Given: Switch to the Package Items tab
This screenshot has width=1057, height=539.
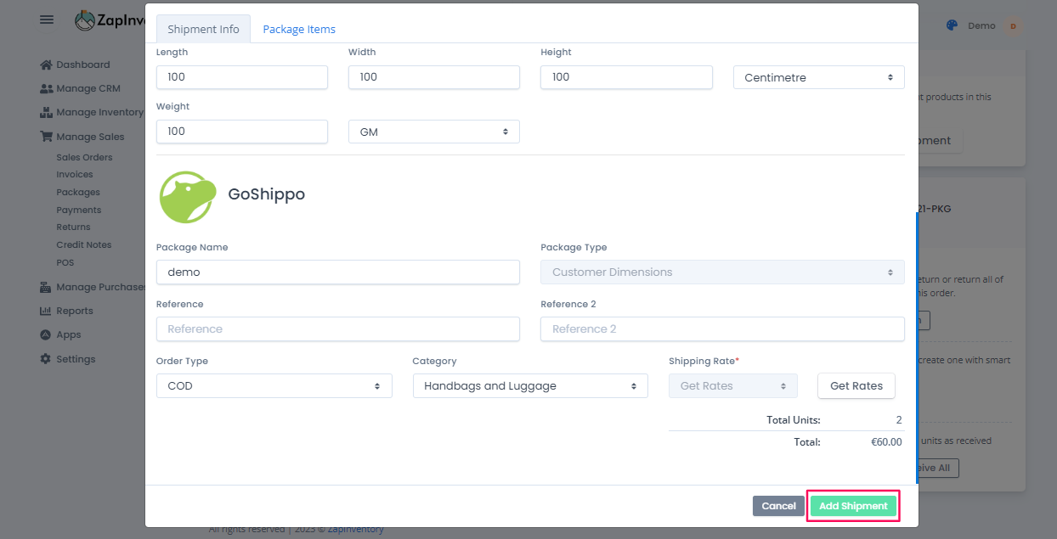Looking at the screenshot, I should pyautogui.click(x=299, y=29).
